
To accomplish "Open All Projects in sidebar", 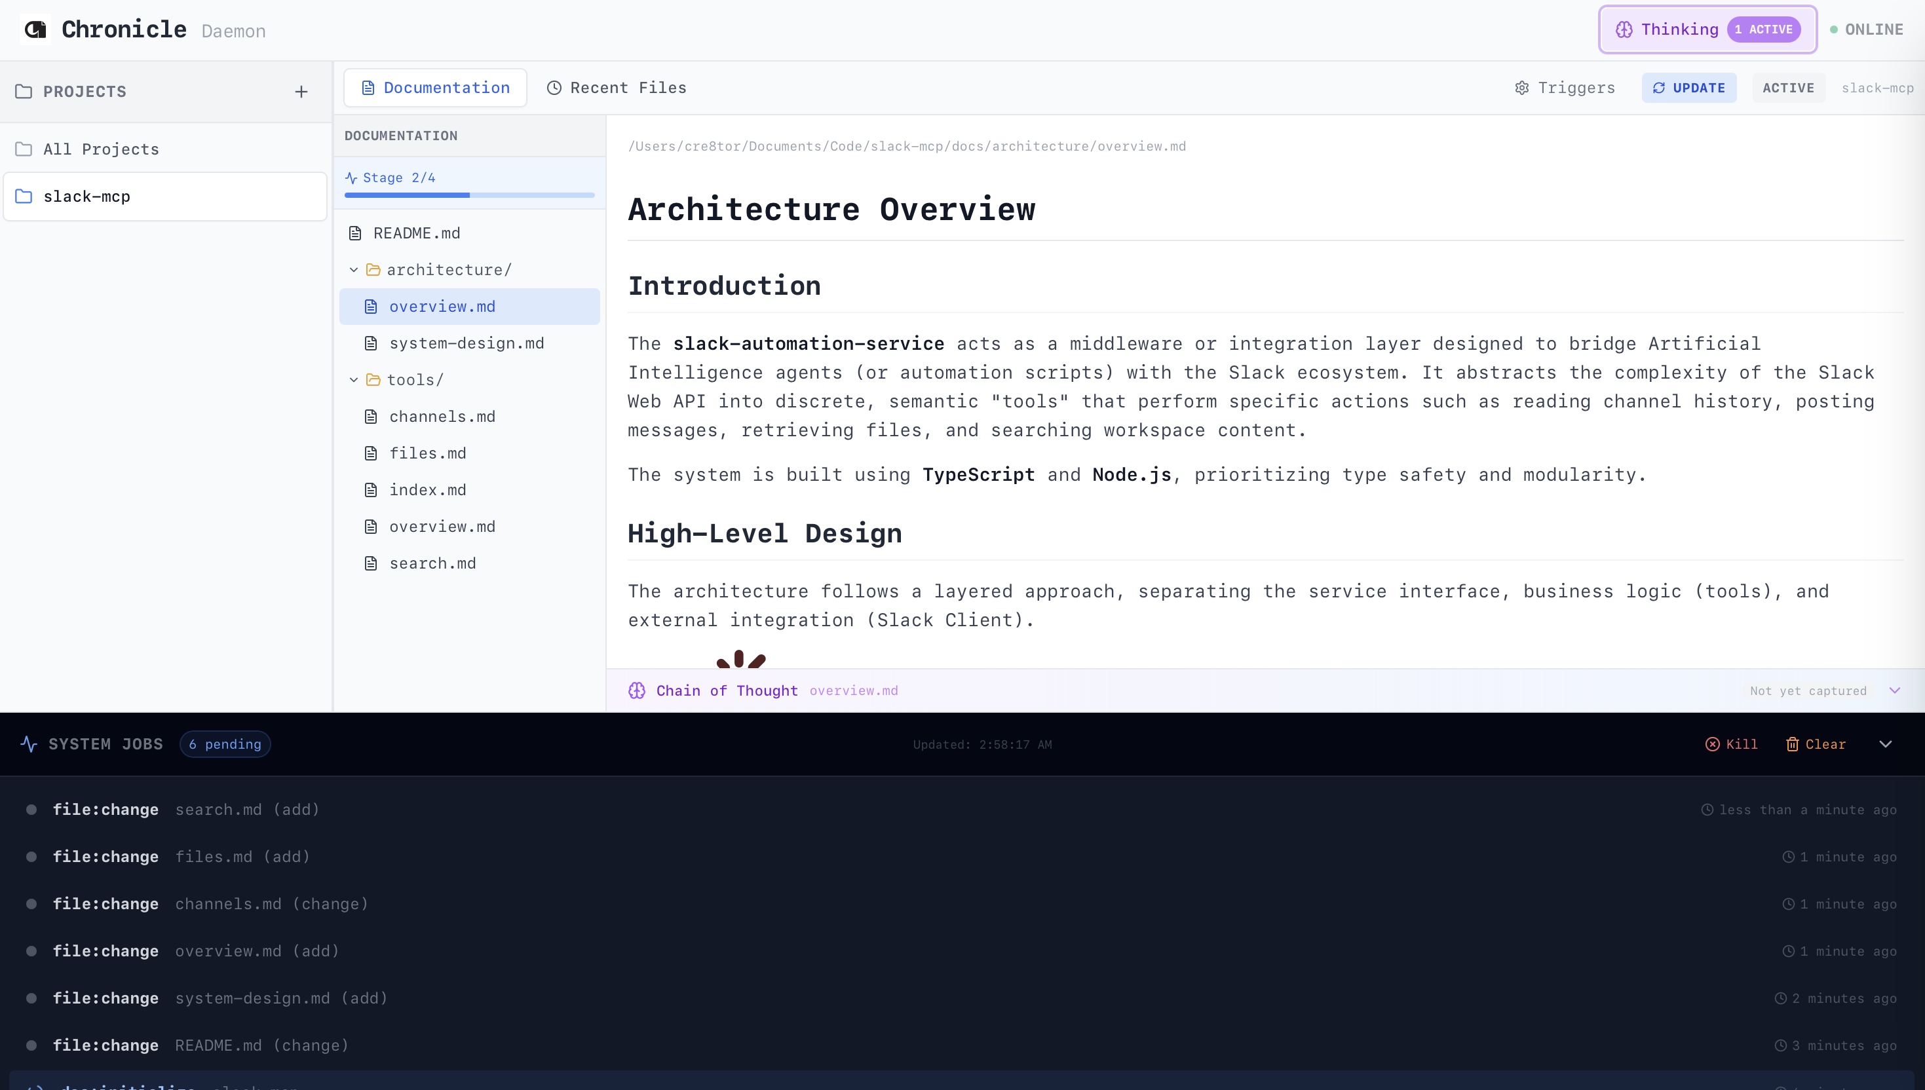I will tap(101, 149).
